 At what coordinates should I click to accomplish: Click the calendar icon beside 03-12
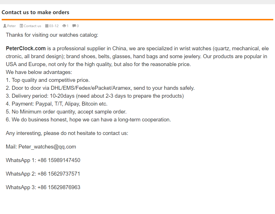47,26
